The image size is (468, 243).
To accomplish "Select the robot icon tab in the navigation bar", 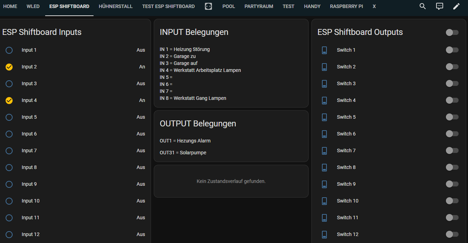I will pyautogui.click(x=208, y=6).
